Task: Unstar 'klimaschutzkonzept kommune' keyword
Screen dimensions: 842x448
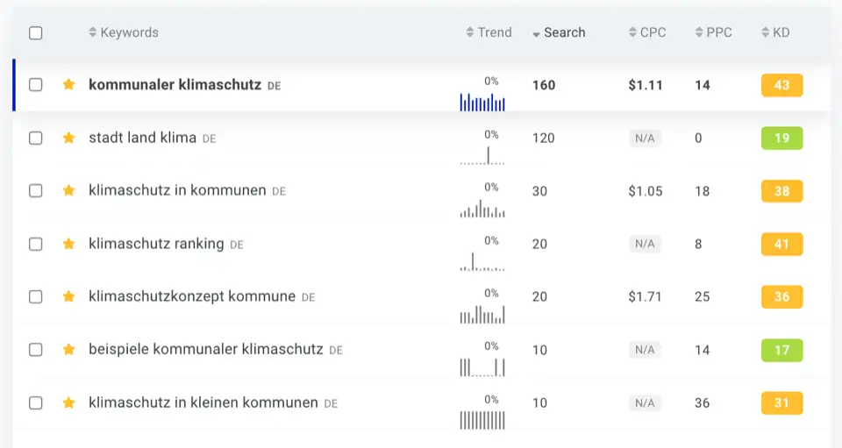Action: 68,296
